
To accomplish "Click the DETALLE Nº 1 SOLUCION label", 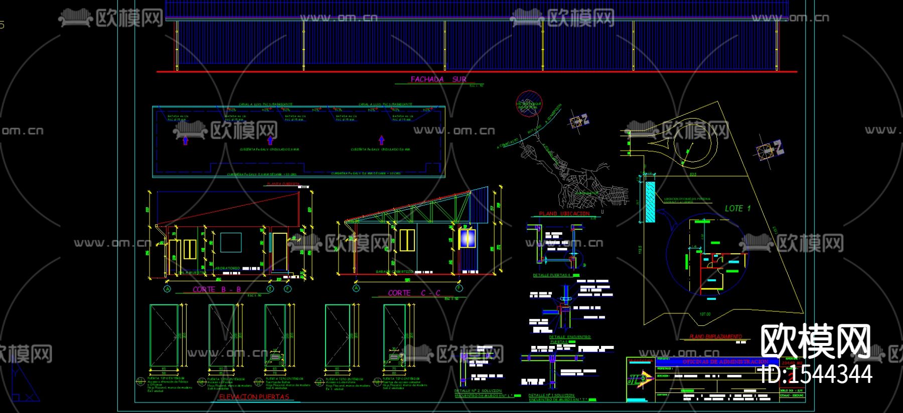I will [552, 395].
